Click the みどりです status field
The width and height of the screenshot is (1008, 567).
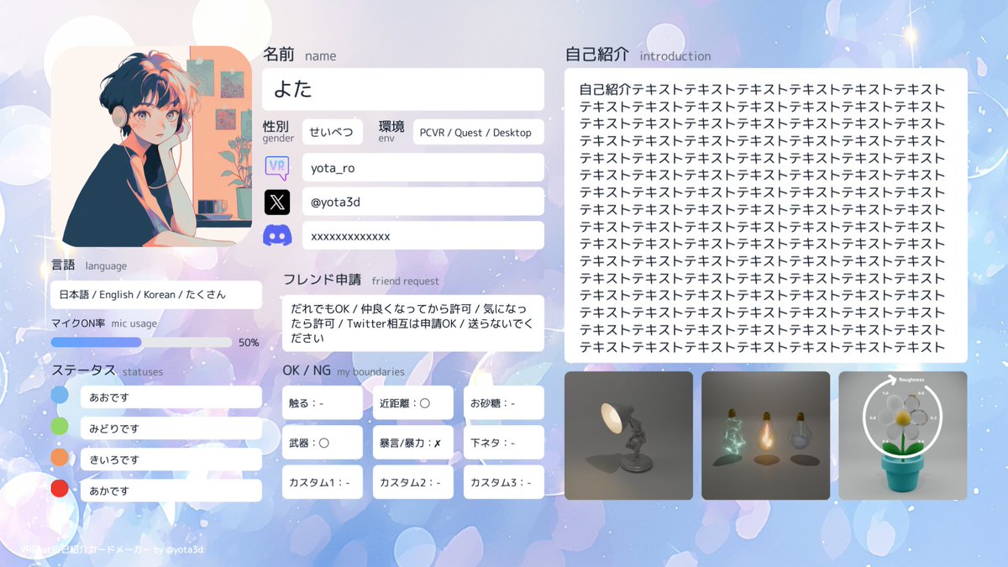[x=171, y=428]
